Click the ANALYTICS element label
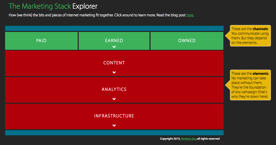The width and height of the screenshot is (276, 145). [114, 89]
